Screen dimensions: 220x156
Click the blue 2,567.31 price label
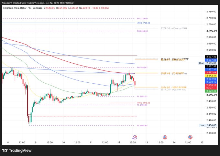(211, 69)
